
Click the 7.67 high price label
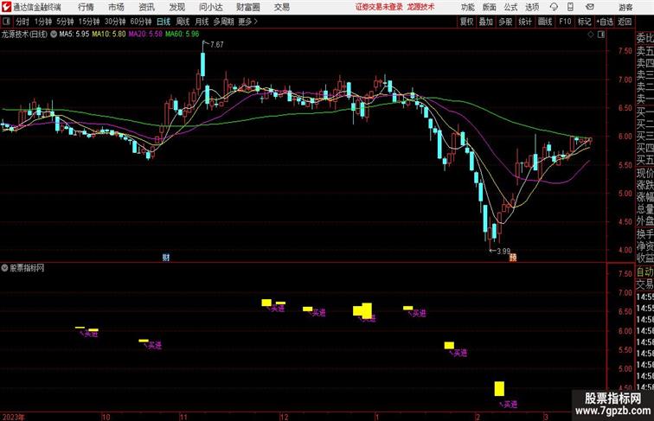coord(217,45)
